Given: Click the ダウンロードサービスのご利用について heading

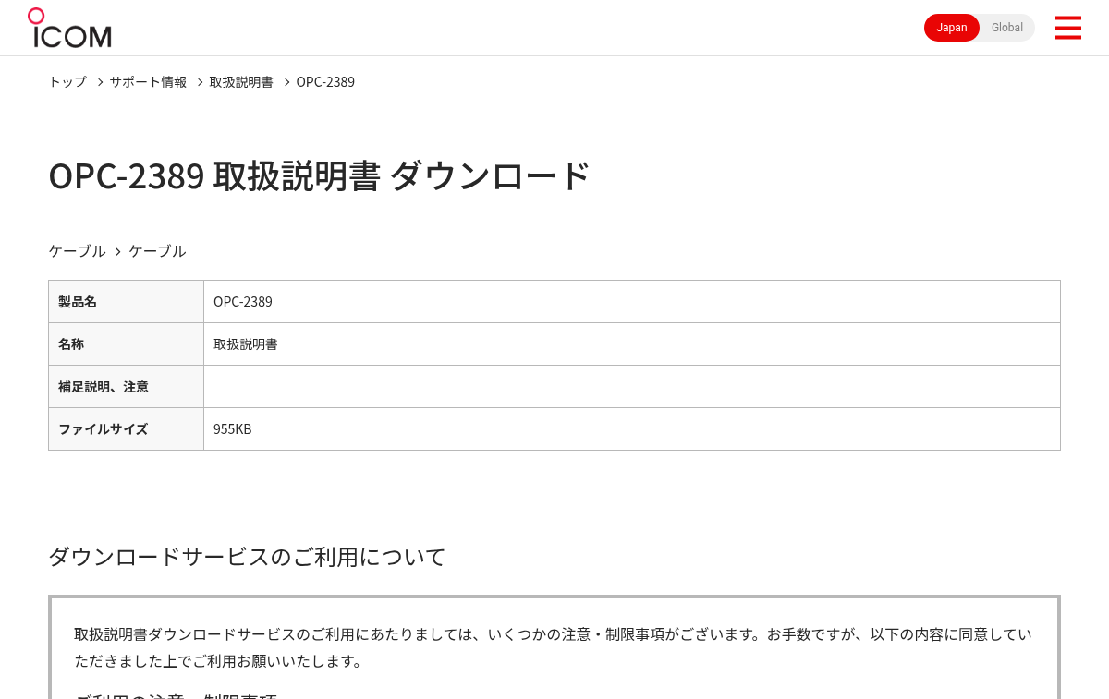Looking at the screenshot, I should point(247,557).
